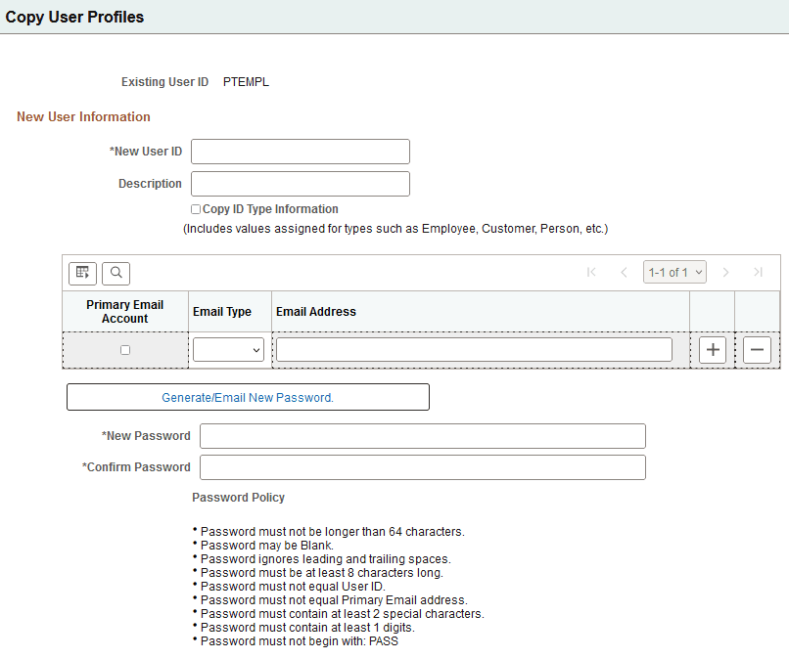Open the grid Personalize options icon
789x659 pixels.
click(82, 273)
